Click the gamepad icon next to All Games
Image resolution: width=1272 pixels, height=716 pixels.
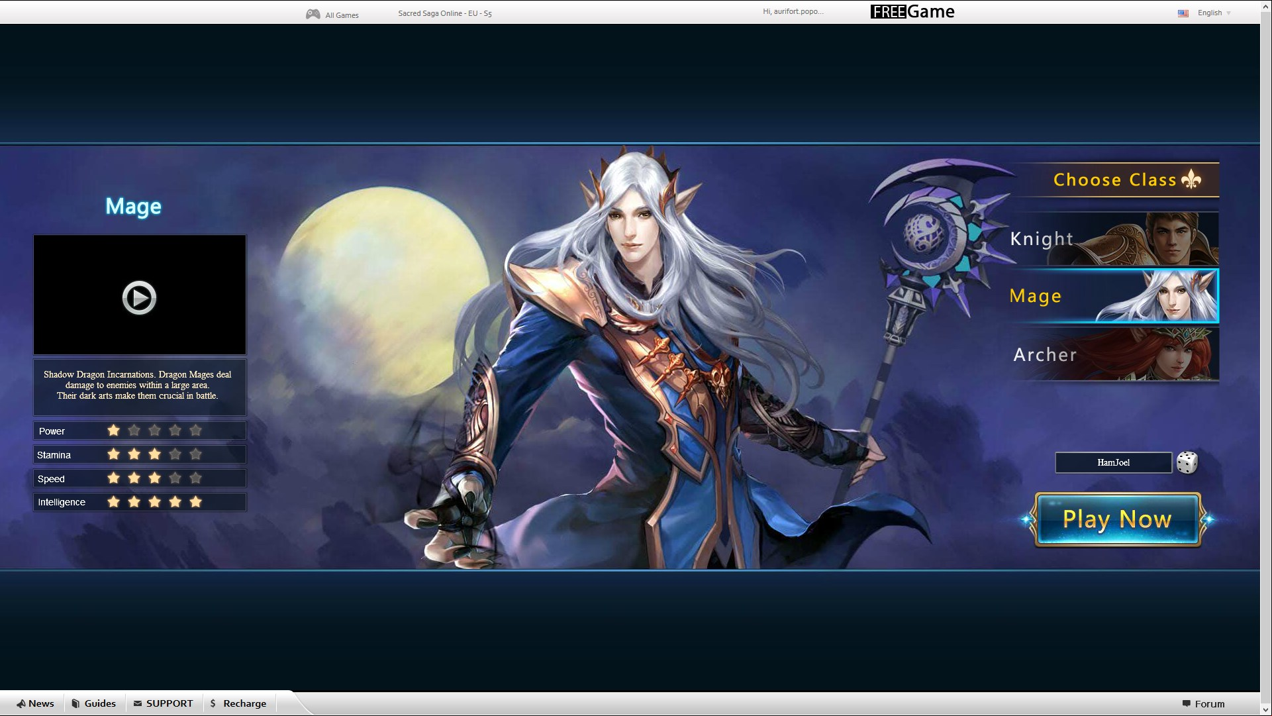(313, 14)
